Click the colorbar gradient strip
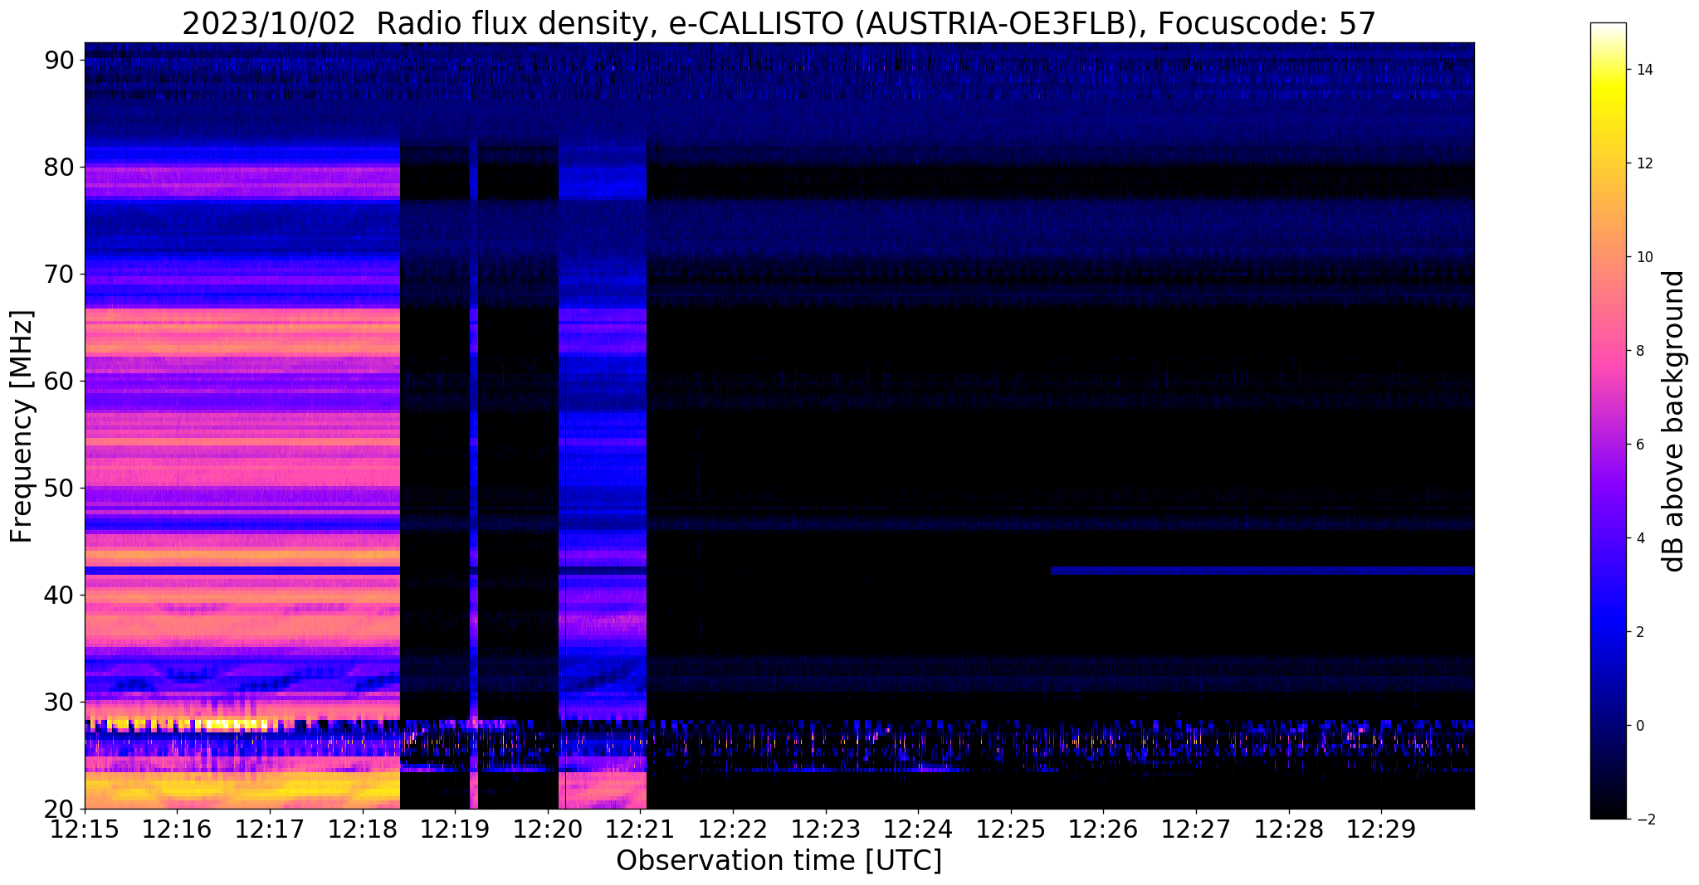The height and width of the screenshot is (885, 1699). click(1608, 421)
